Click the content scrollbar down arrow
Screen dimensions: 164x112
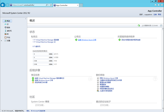click(x=163, y=108)
